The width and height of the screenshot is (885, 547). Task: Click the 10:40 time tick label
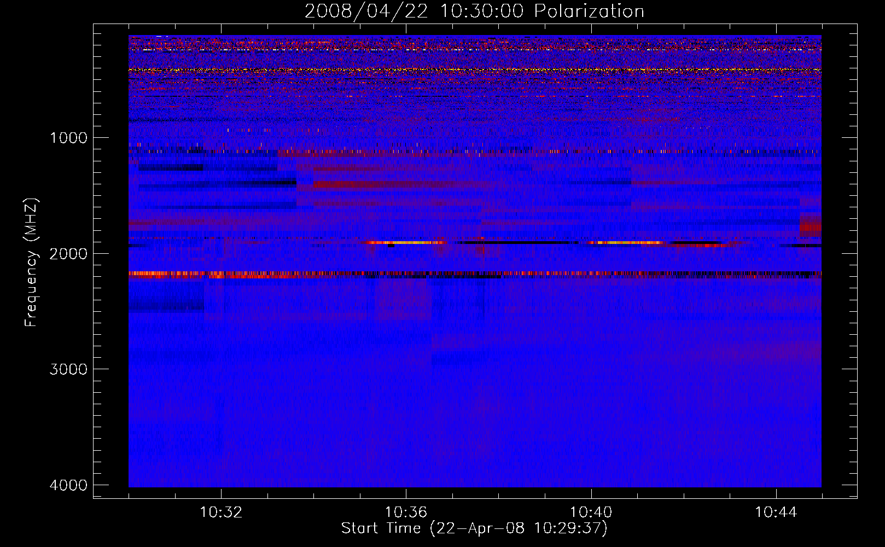coord(591,513)
